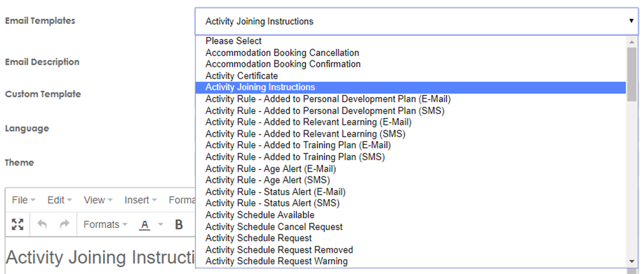
Task: Open the File menu in editor
Action: pyautogui.click(x=23, y=200)
